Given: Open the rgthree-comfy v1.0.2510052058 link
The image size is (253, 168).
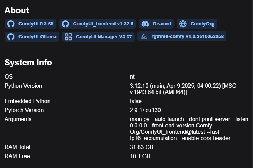Looking at the screenshot, I should tap(187, 37).
